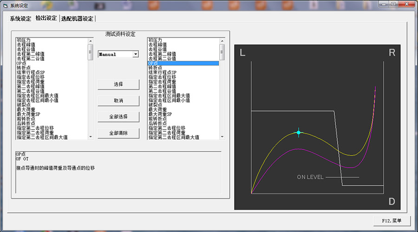Select 第二去程峰值 in the left list

click(31, 86)
